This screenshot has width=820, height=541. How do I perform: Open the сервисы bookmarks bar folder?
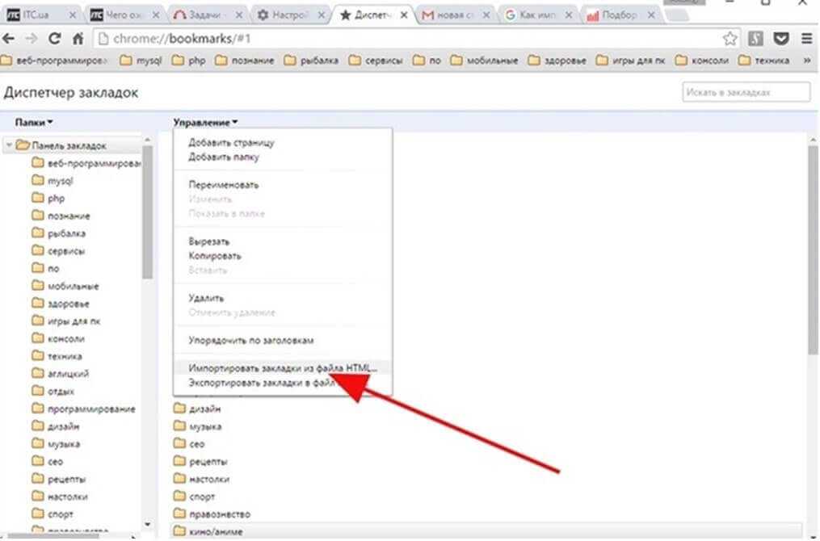click(x=376, y=61)
